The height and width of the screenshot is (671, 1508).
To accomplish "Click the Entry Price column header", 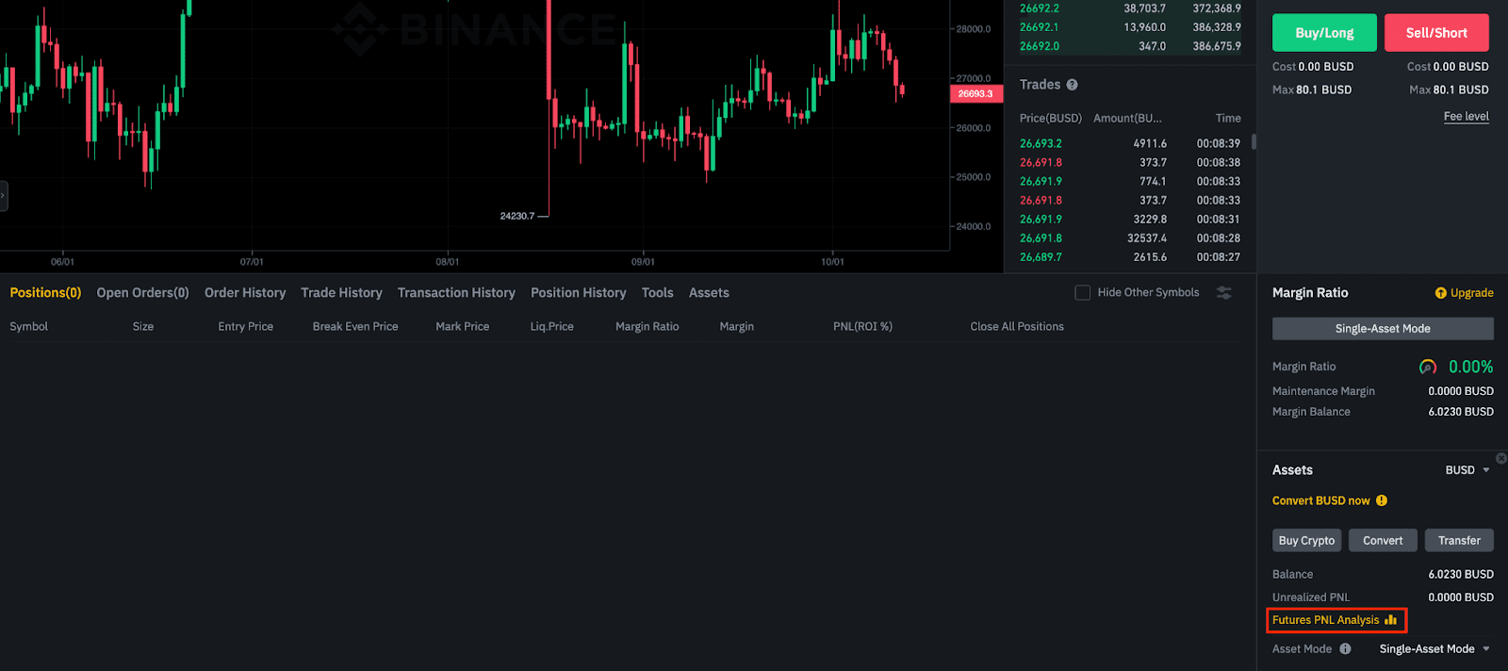I will tap(245, 326).
